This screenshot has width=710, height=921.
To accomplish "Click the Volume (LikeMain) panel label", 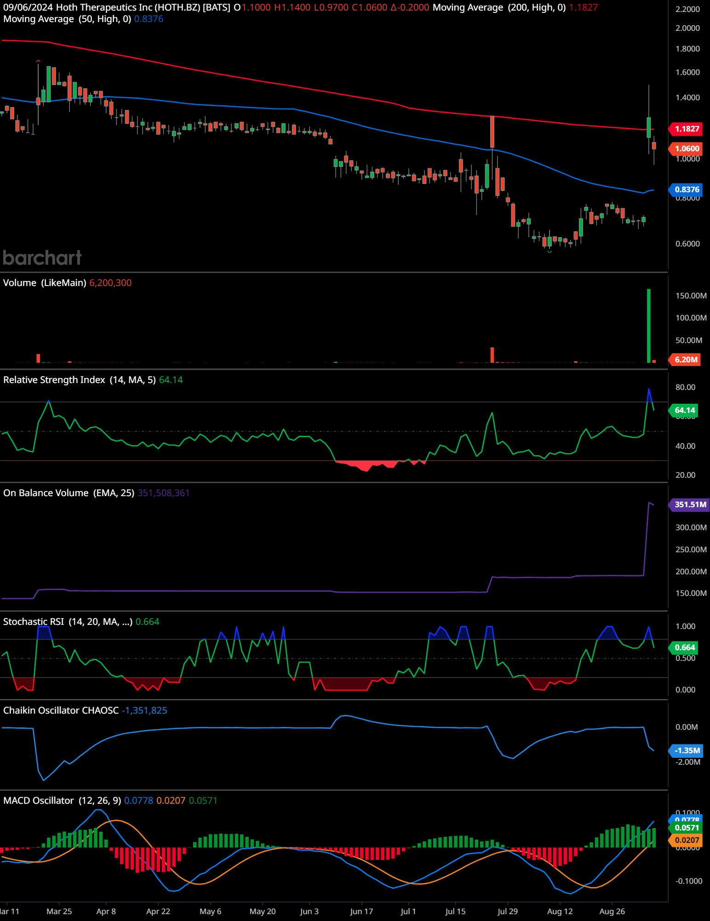I will [45, 283].
